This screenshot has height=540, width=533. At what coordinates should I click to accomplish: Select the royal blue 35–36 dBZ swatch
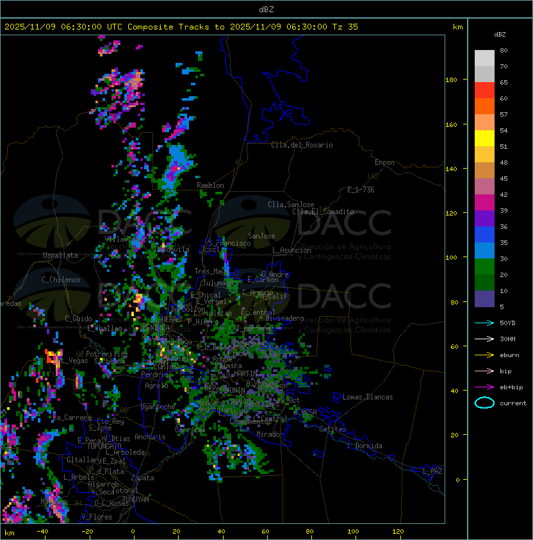click(484, 234)
